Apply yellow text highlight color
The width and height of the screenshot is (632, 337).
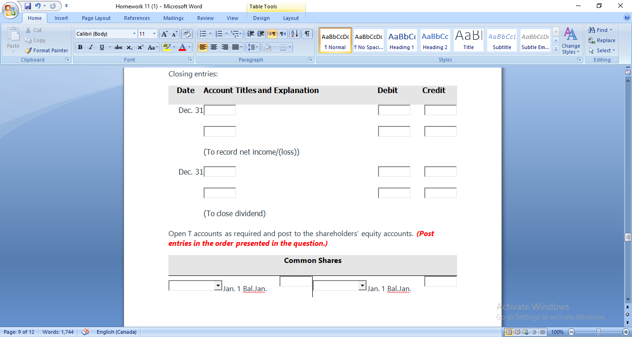pyautogui.click(x=166, y=47)
